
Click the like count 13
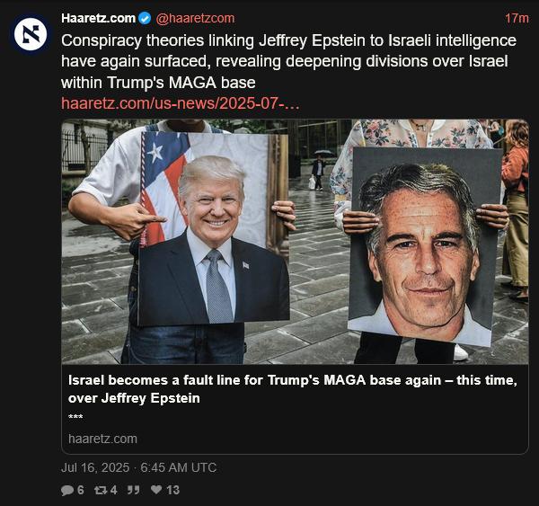click(x=172, y=490)
